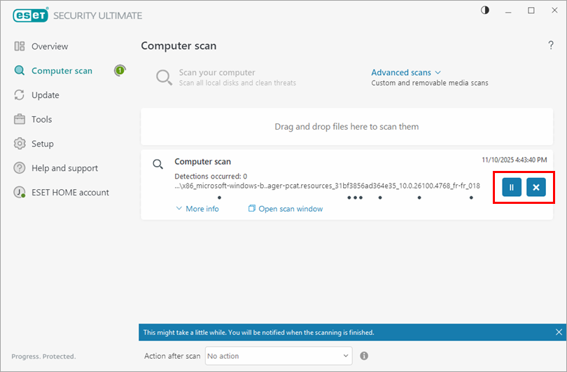Open the Action after scan combo box

click(278, 356)
